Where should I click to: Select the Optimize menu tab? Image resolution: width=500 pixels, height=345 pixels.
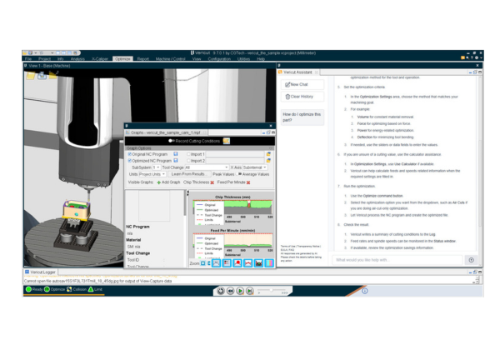pyautogui.click(x=122, y=59)
